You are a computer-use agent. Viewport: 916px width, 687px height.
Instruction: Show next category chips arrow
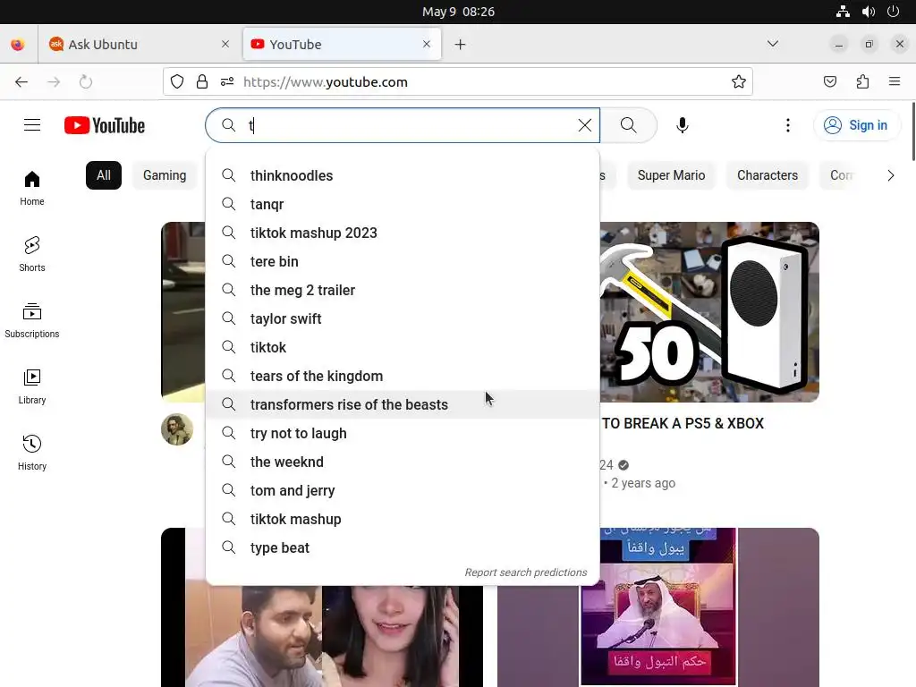click(x=890, y=175)
